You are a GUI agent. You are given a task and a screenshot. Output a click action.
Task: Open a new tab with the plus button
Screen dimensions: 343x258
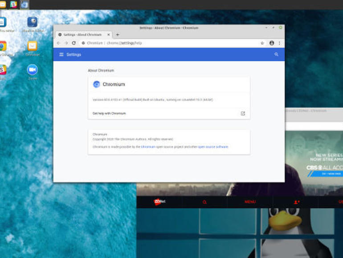[x=118, y=35]
